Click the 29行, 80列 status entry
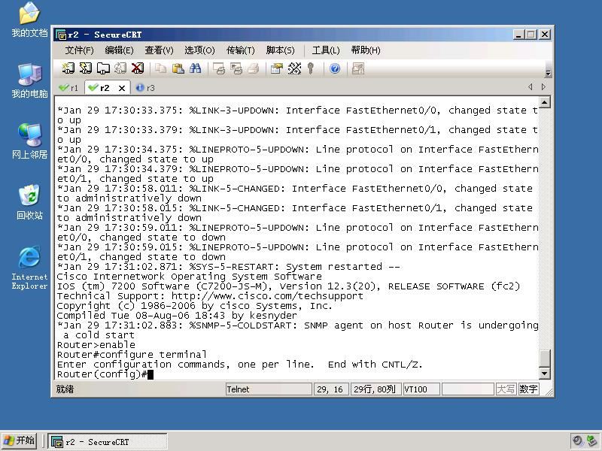 (375, 389)
